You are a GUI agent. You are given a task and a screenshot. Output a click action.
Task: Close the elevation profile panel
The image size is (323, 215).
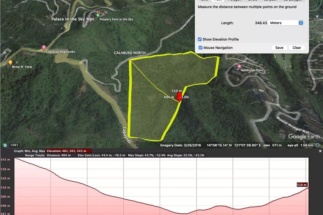[x=320, y=151]
